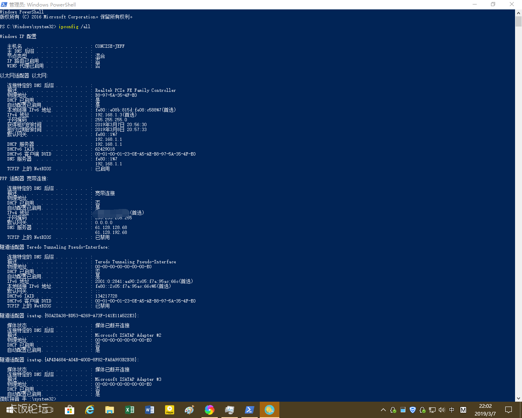
Task: Click the Windows IP 配置 heading
Action: (x=18, y=36)
